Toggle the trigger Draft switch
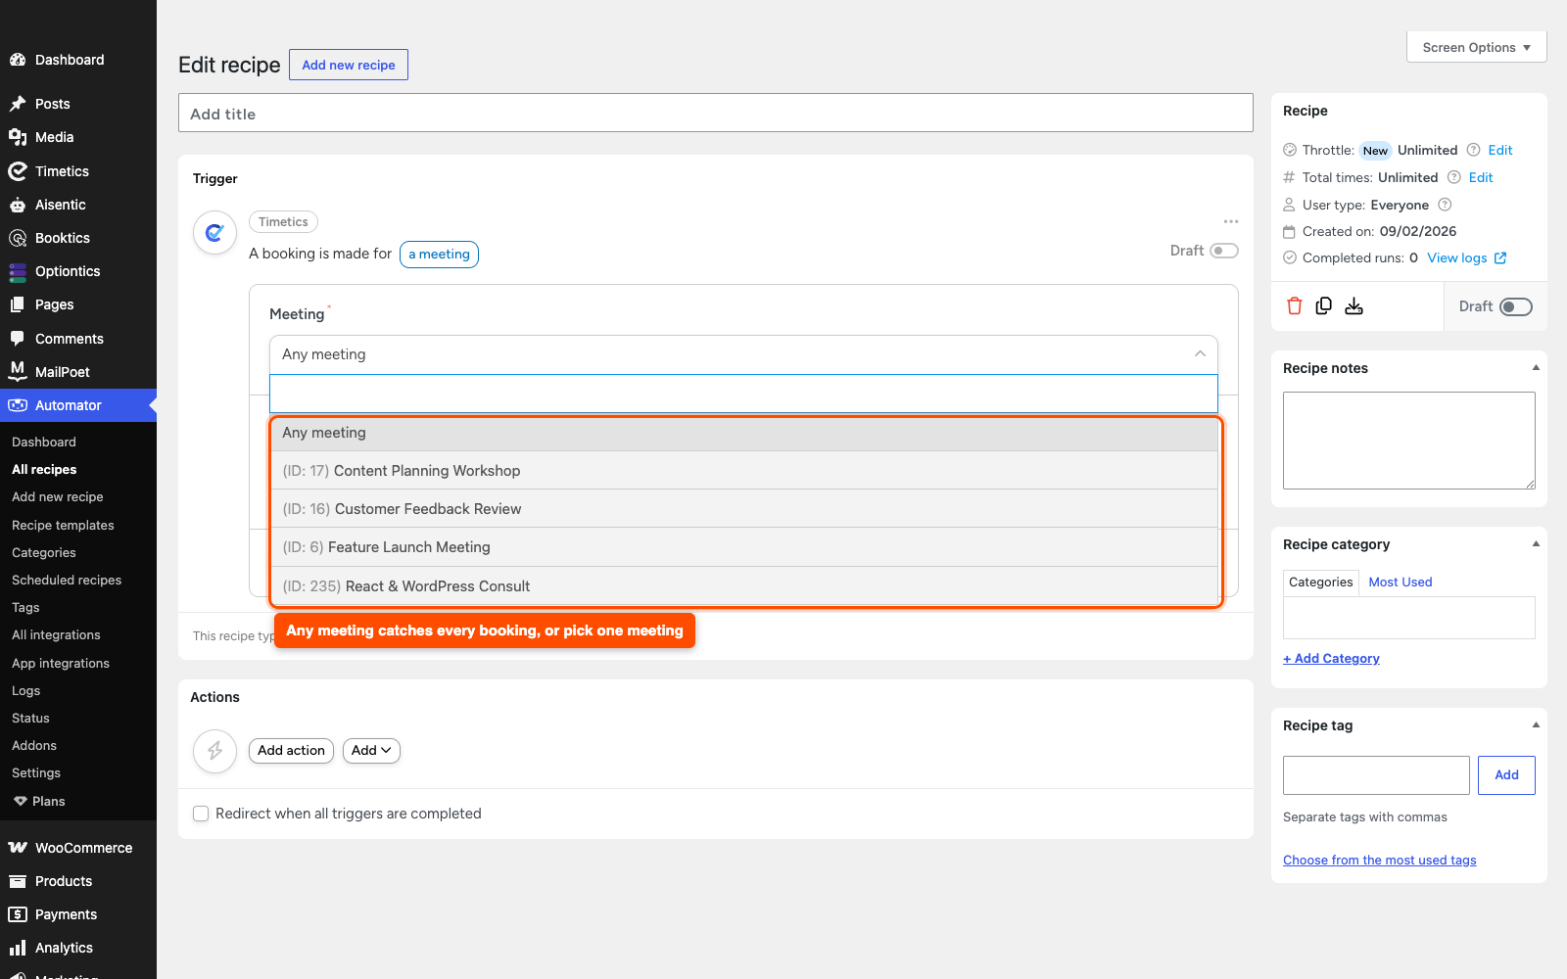This screenshot has width=1567, height=979. 1224,251
